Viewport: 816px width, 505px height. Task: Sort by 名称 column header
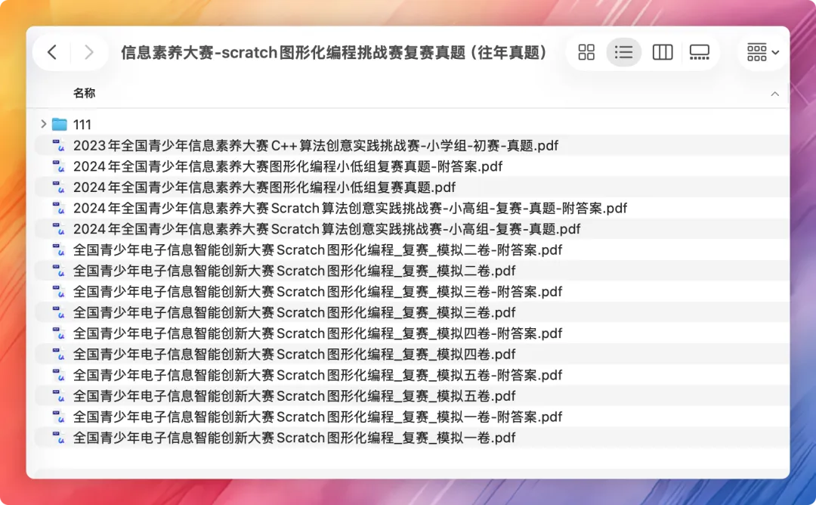pos(84,93)
